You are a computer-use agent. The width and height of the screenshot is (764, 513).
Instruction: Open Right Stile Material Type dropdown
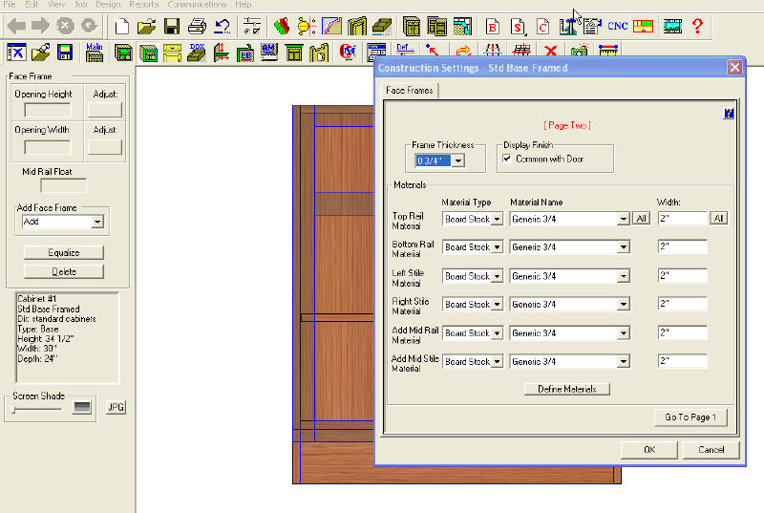(x=497, y=305)
